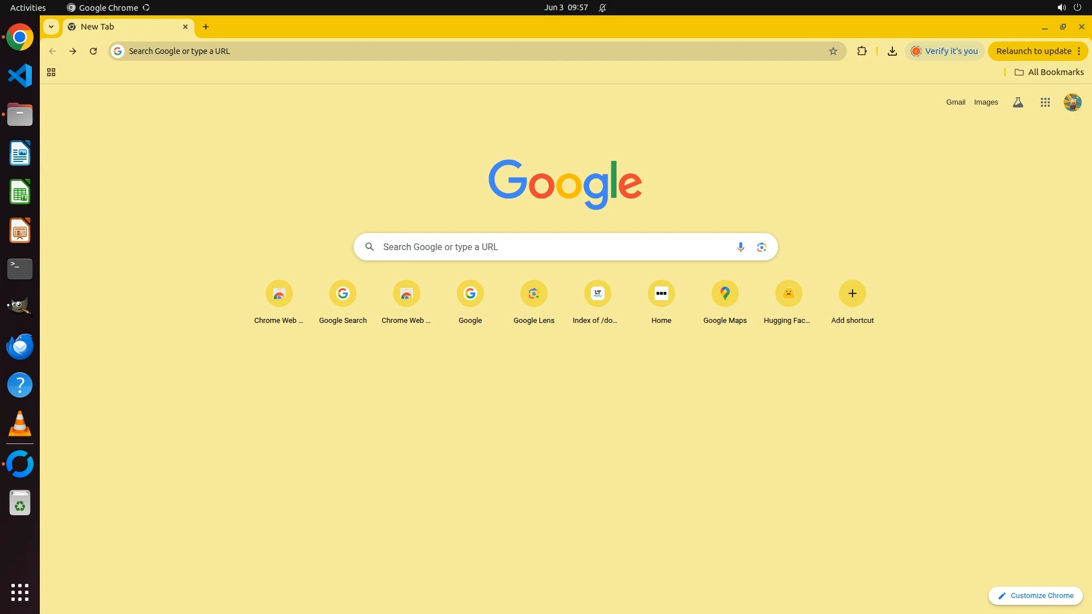
Task: Click the Extensions puzzle icon
Action: click(862, 51)
